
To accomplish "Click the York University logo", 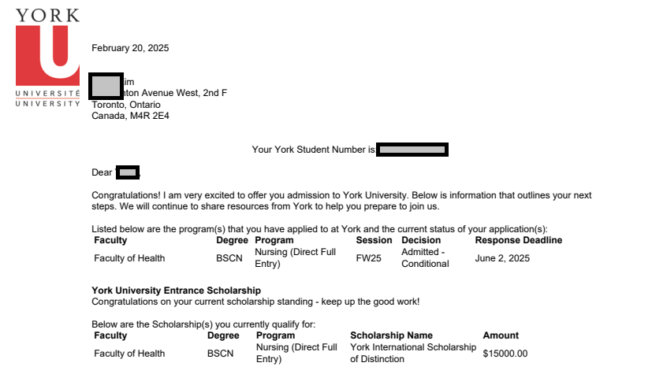I will click(47, 57).
